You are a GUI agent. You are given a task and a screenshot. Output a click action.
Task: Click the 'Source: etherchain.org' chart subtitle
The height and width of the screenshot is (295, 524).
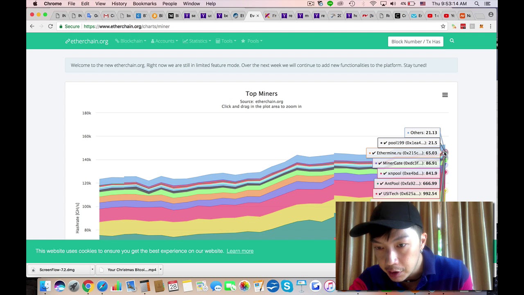pyautogui.click(x=262, y=102)
